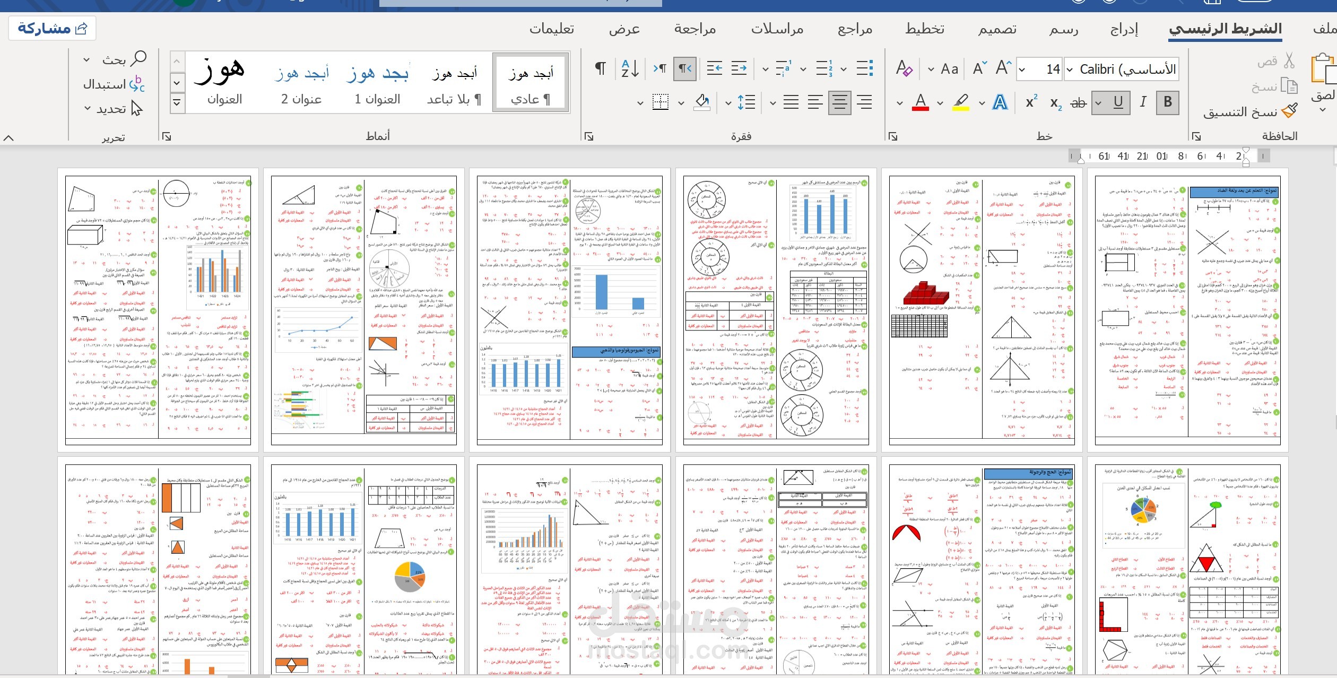Click the Sort A-Z icon

coord(630,69)
